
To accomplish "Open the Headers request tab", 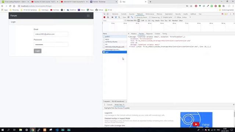I will click(134, 34).
